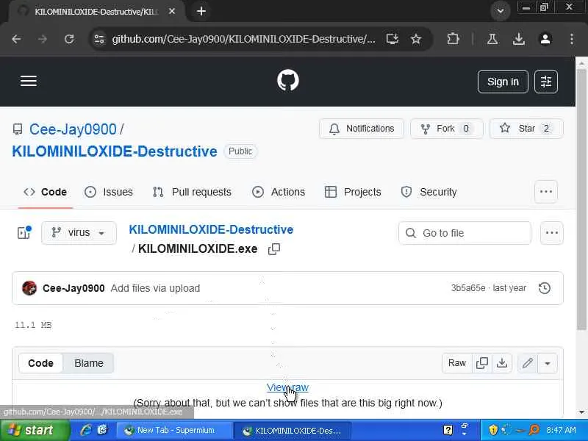Open the KILOMINILOXIDE-Destructive repository title link
The height and width of the screenshot is (441, 588).
click(115, 151)
